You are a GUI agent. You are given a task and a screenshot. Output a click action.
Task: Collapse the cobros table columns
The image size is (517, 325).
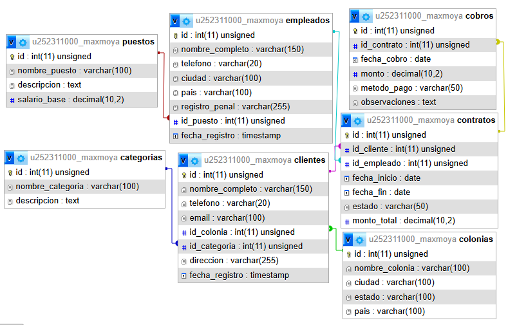coord(355,16)
